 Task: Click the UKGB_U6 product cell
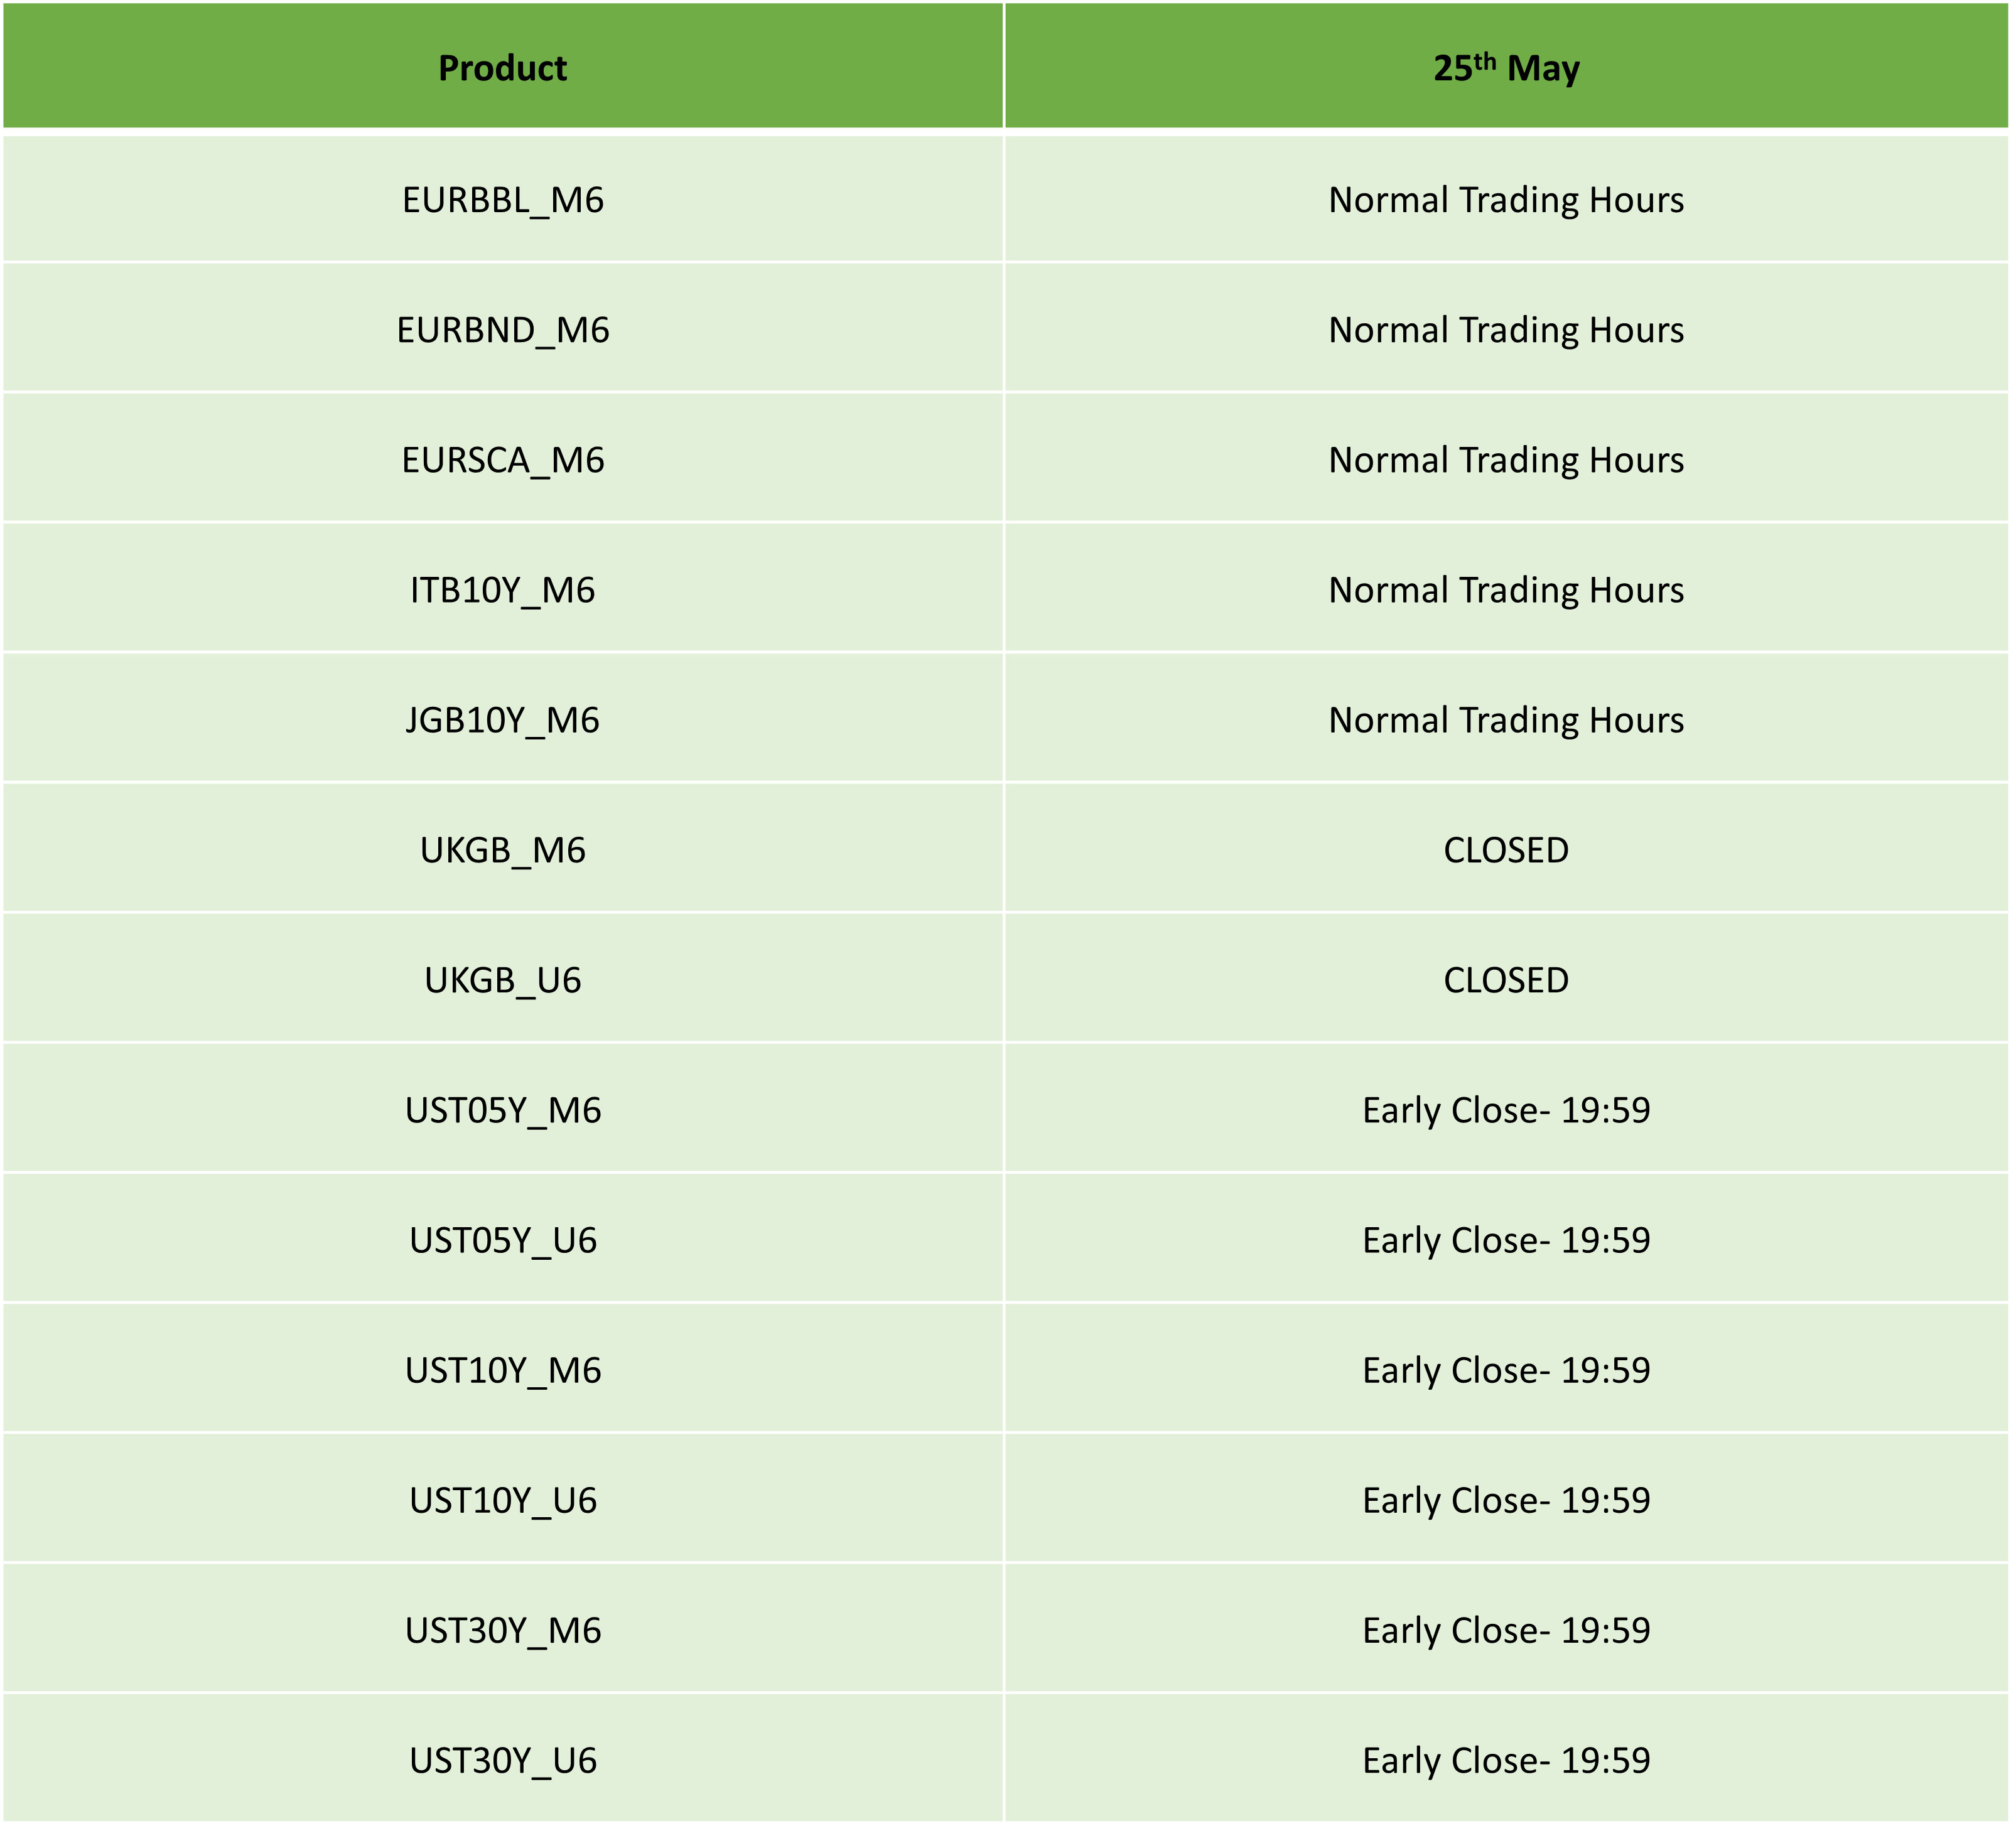502,980
